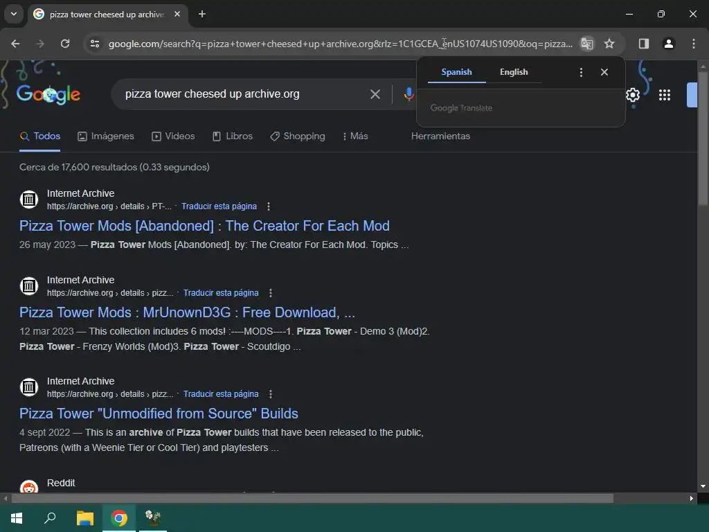Screen dimensions: 709x532
Task: Click Internet Archive favicon of MrUnownD3G result
Action: click(x=29, y=286)
